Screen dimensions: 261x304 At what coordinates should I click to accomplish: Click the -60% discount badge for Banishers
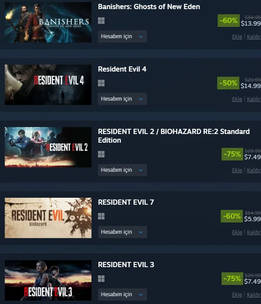[x=228, y=20]
